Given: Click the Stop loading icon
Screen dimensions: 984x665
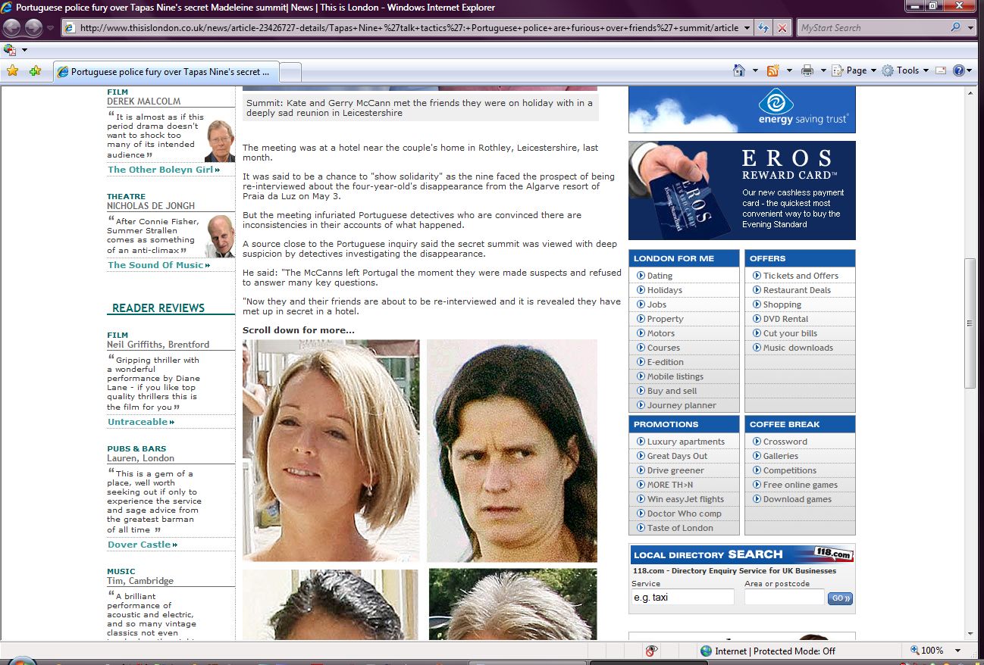Looking at the screenshot, I should (x=782, y=28).
